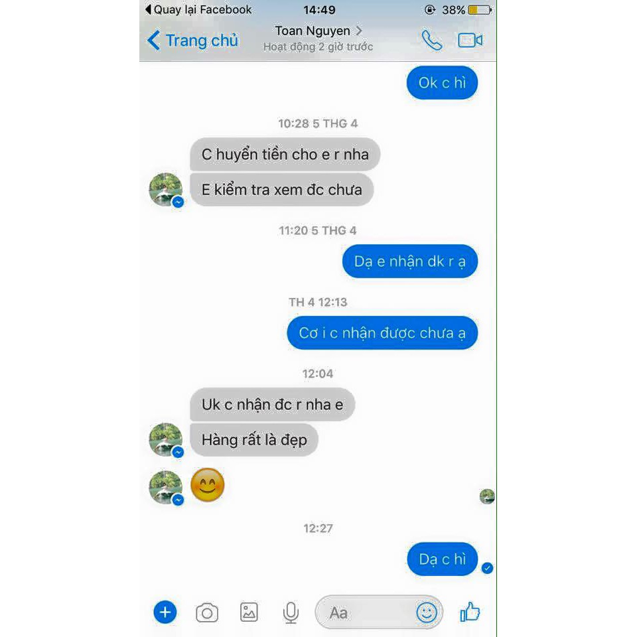Send a thumbs-up like

pos(470,612)
